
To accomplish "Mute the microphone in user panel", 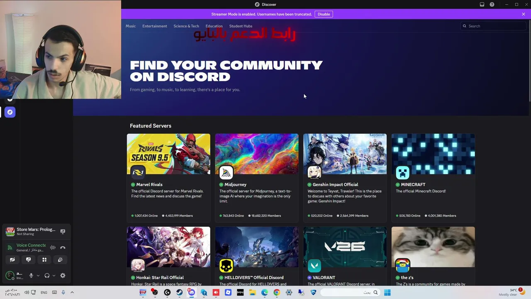I will pos(31,275).
